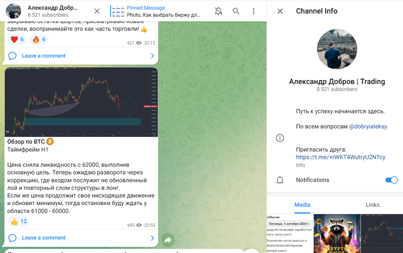Open the BTC chart image in post
The width and height of the screenshot is (403, 253).
coord(81,102)
